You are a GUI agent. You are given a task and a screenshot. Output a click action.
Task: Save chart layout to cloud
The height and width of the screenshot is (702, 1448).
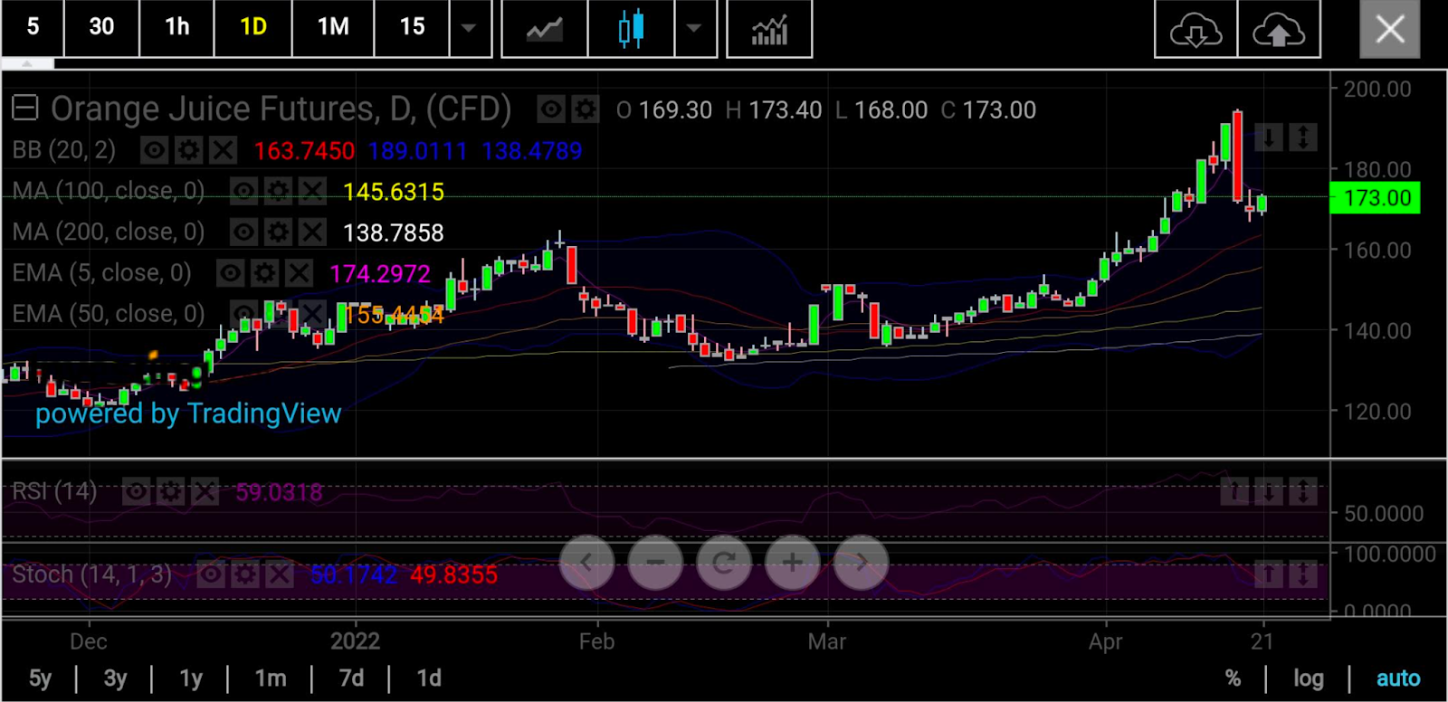pos(1278,29)
